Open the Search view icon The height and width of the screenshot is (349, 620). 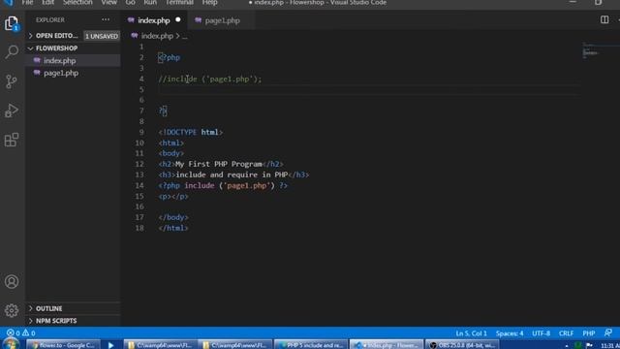[12, 51]
